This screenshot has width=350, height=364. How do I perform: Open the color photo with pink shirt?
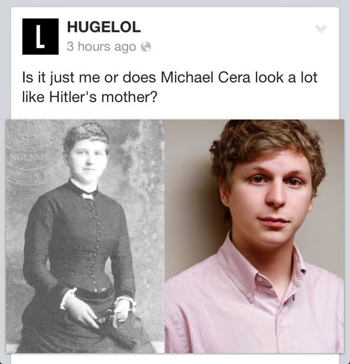tap(254, 236)
